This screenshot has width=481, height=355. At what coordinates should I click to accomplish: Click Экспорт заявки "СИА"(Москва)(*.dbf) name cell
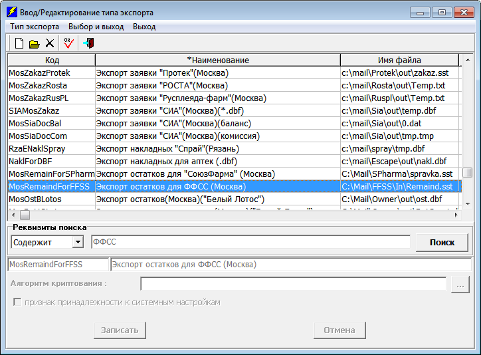[x=218, y=111]
